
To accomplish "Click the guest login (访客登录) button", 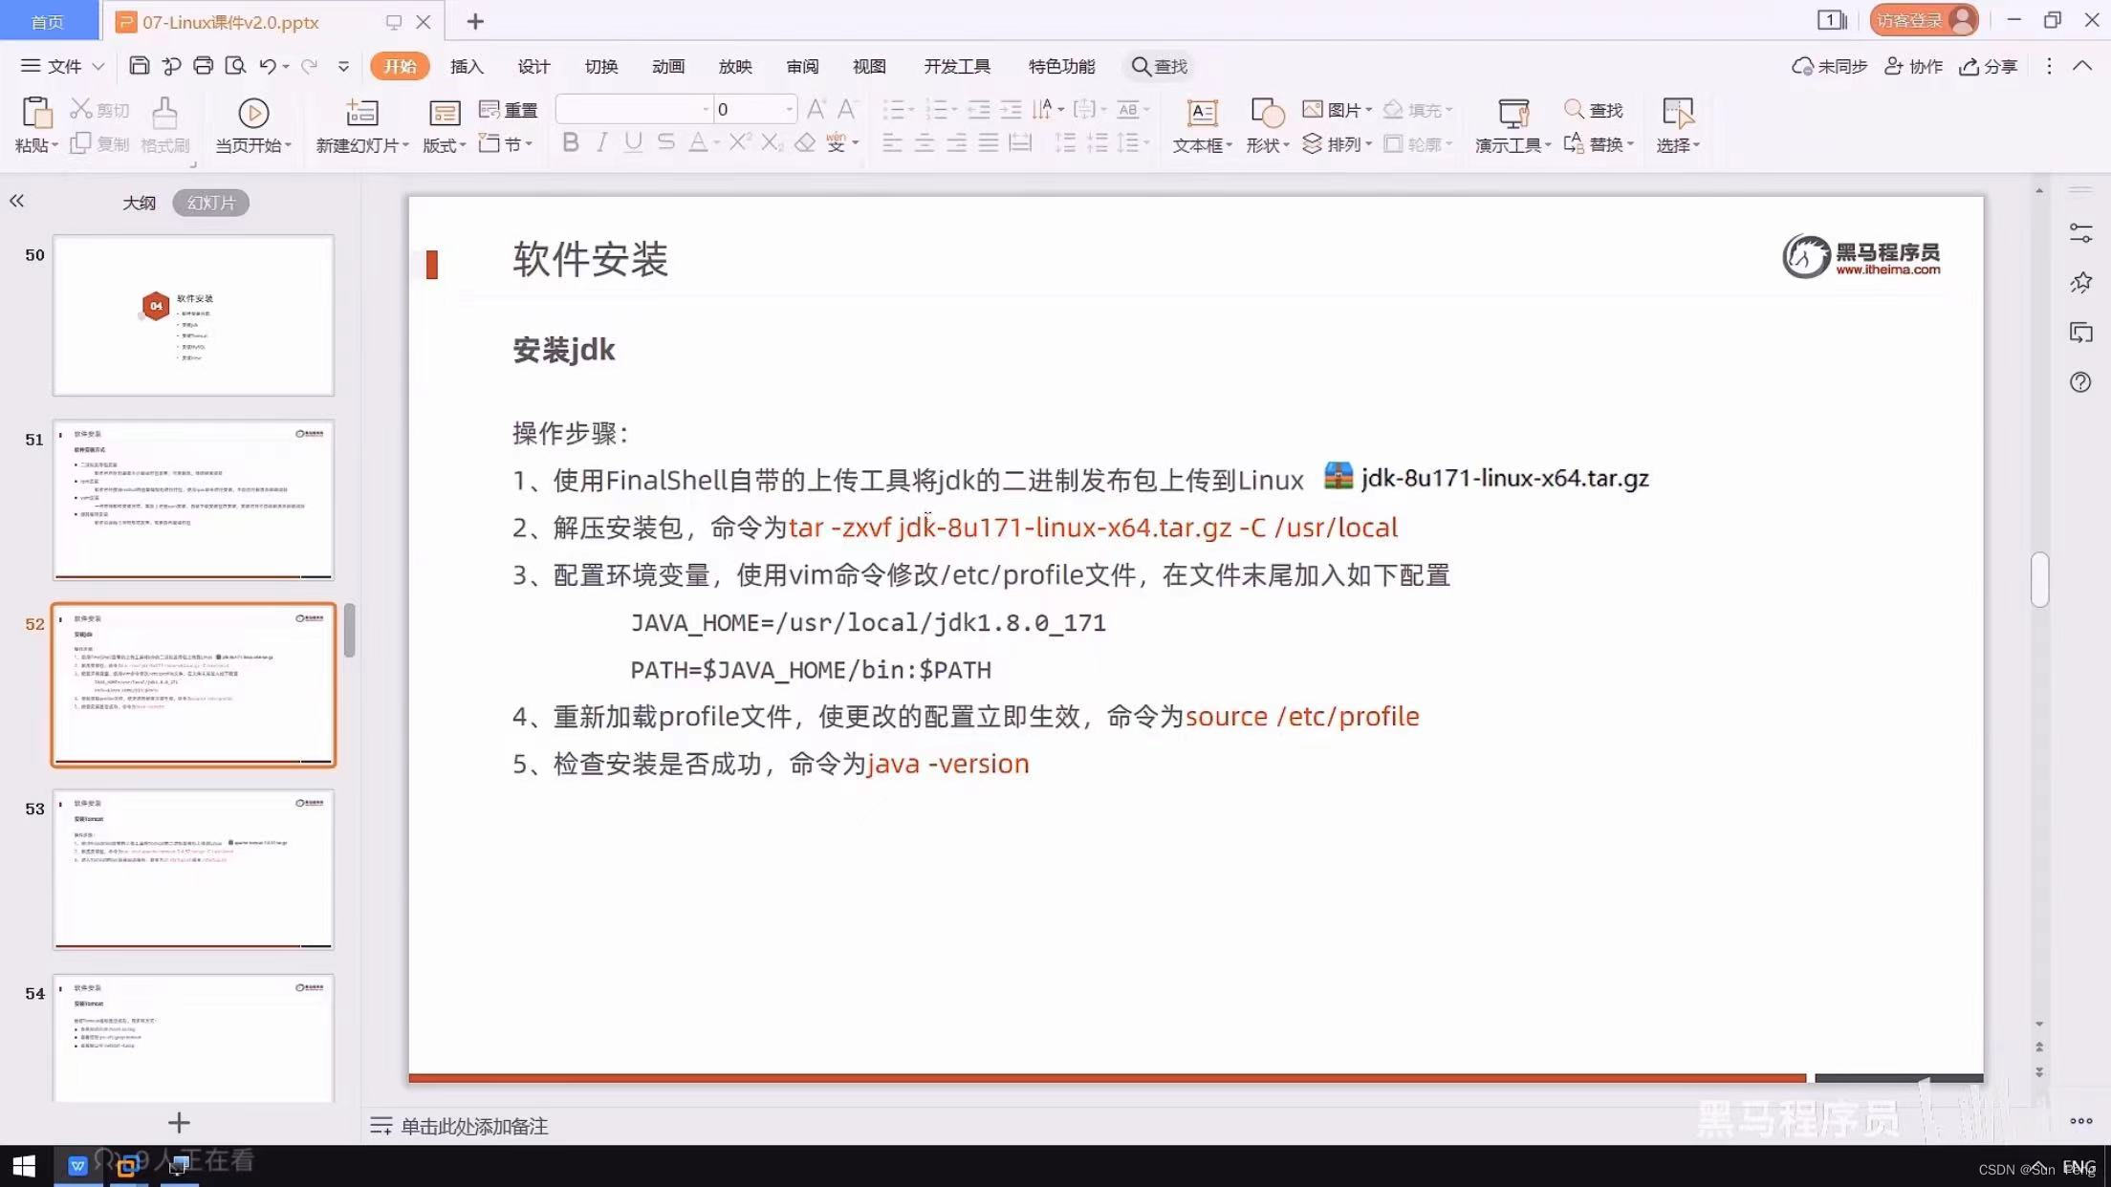I will click(1924, 20).
